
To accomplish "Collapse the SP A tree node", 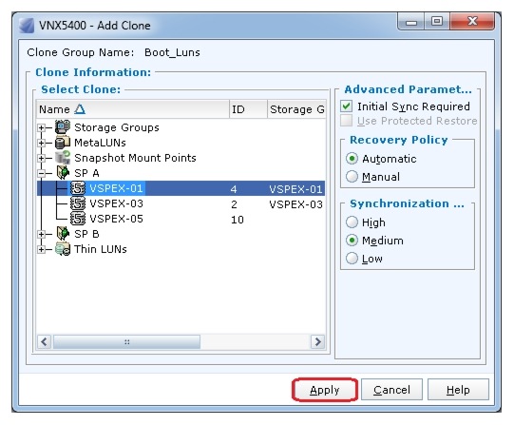I will click(41, 173).
